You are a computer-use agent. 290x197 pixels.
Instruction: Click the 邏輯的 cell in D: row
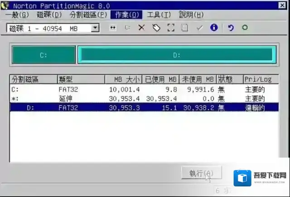[255, 108]
